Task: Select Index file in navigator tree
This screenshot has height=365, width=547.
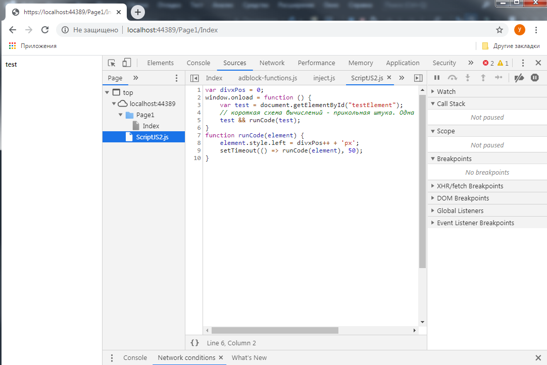Action: pyautogui.click(x=151, y=126)
